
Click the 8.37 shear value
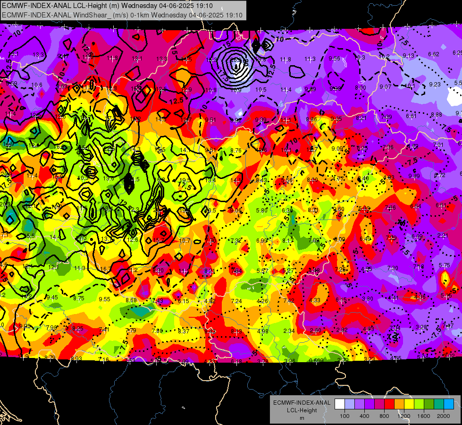(x=184, y=331)
